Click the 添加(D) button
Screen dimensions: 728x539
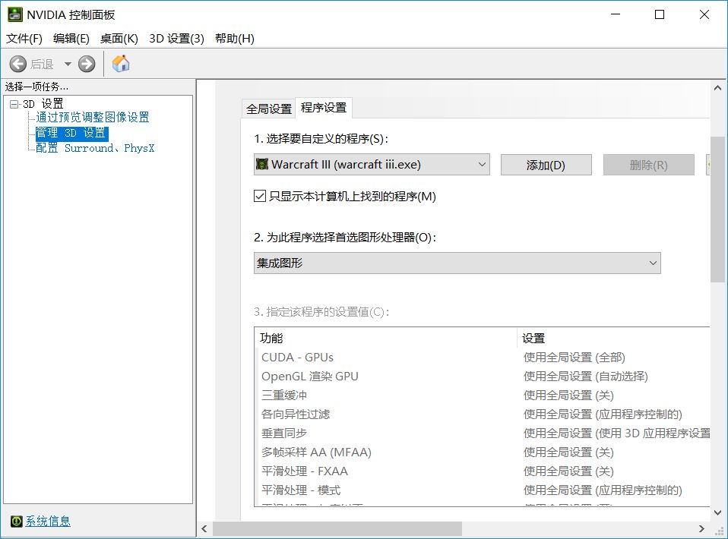tap(546, 165)
